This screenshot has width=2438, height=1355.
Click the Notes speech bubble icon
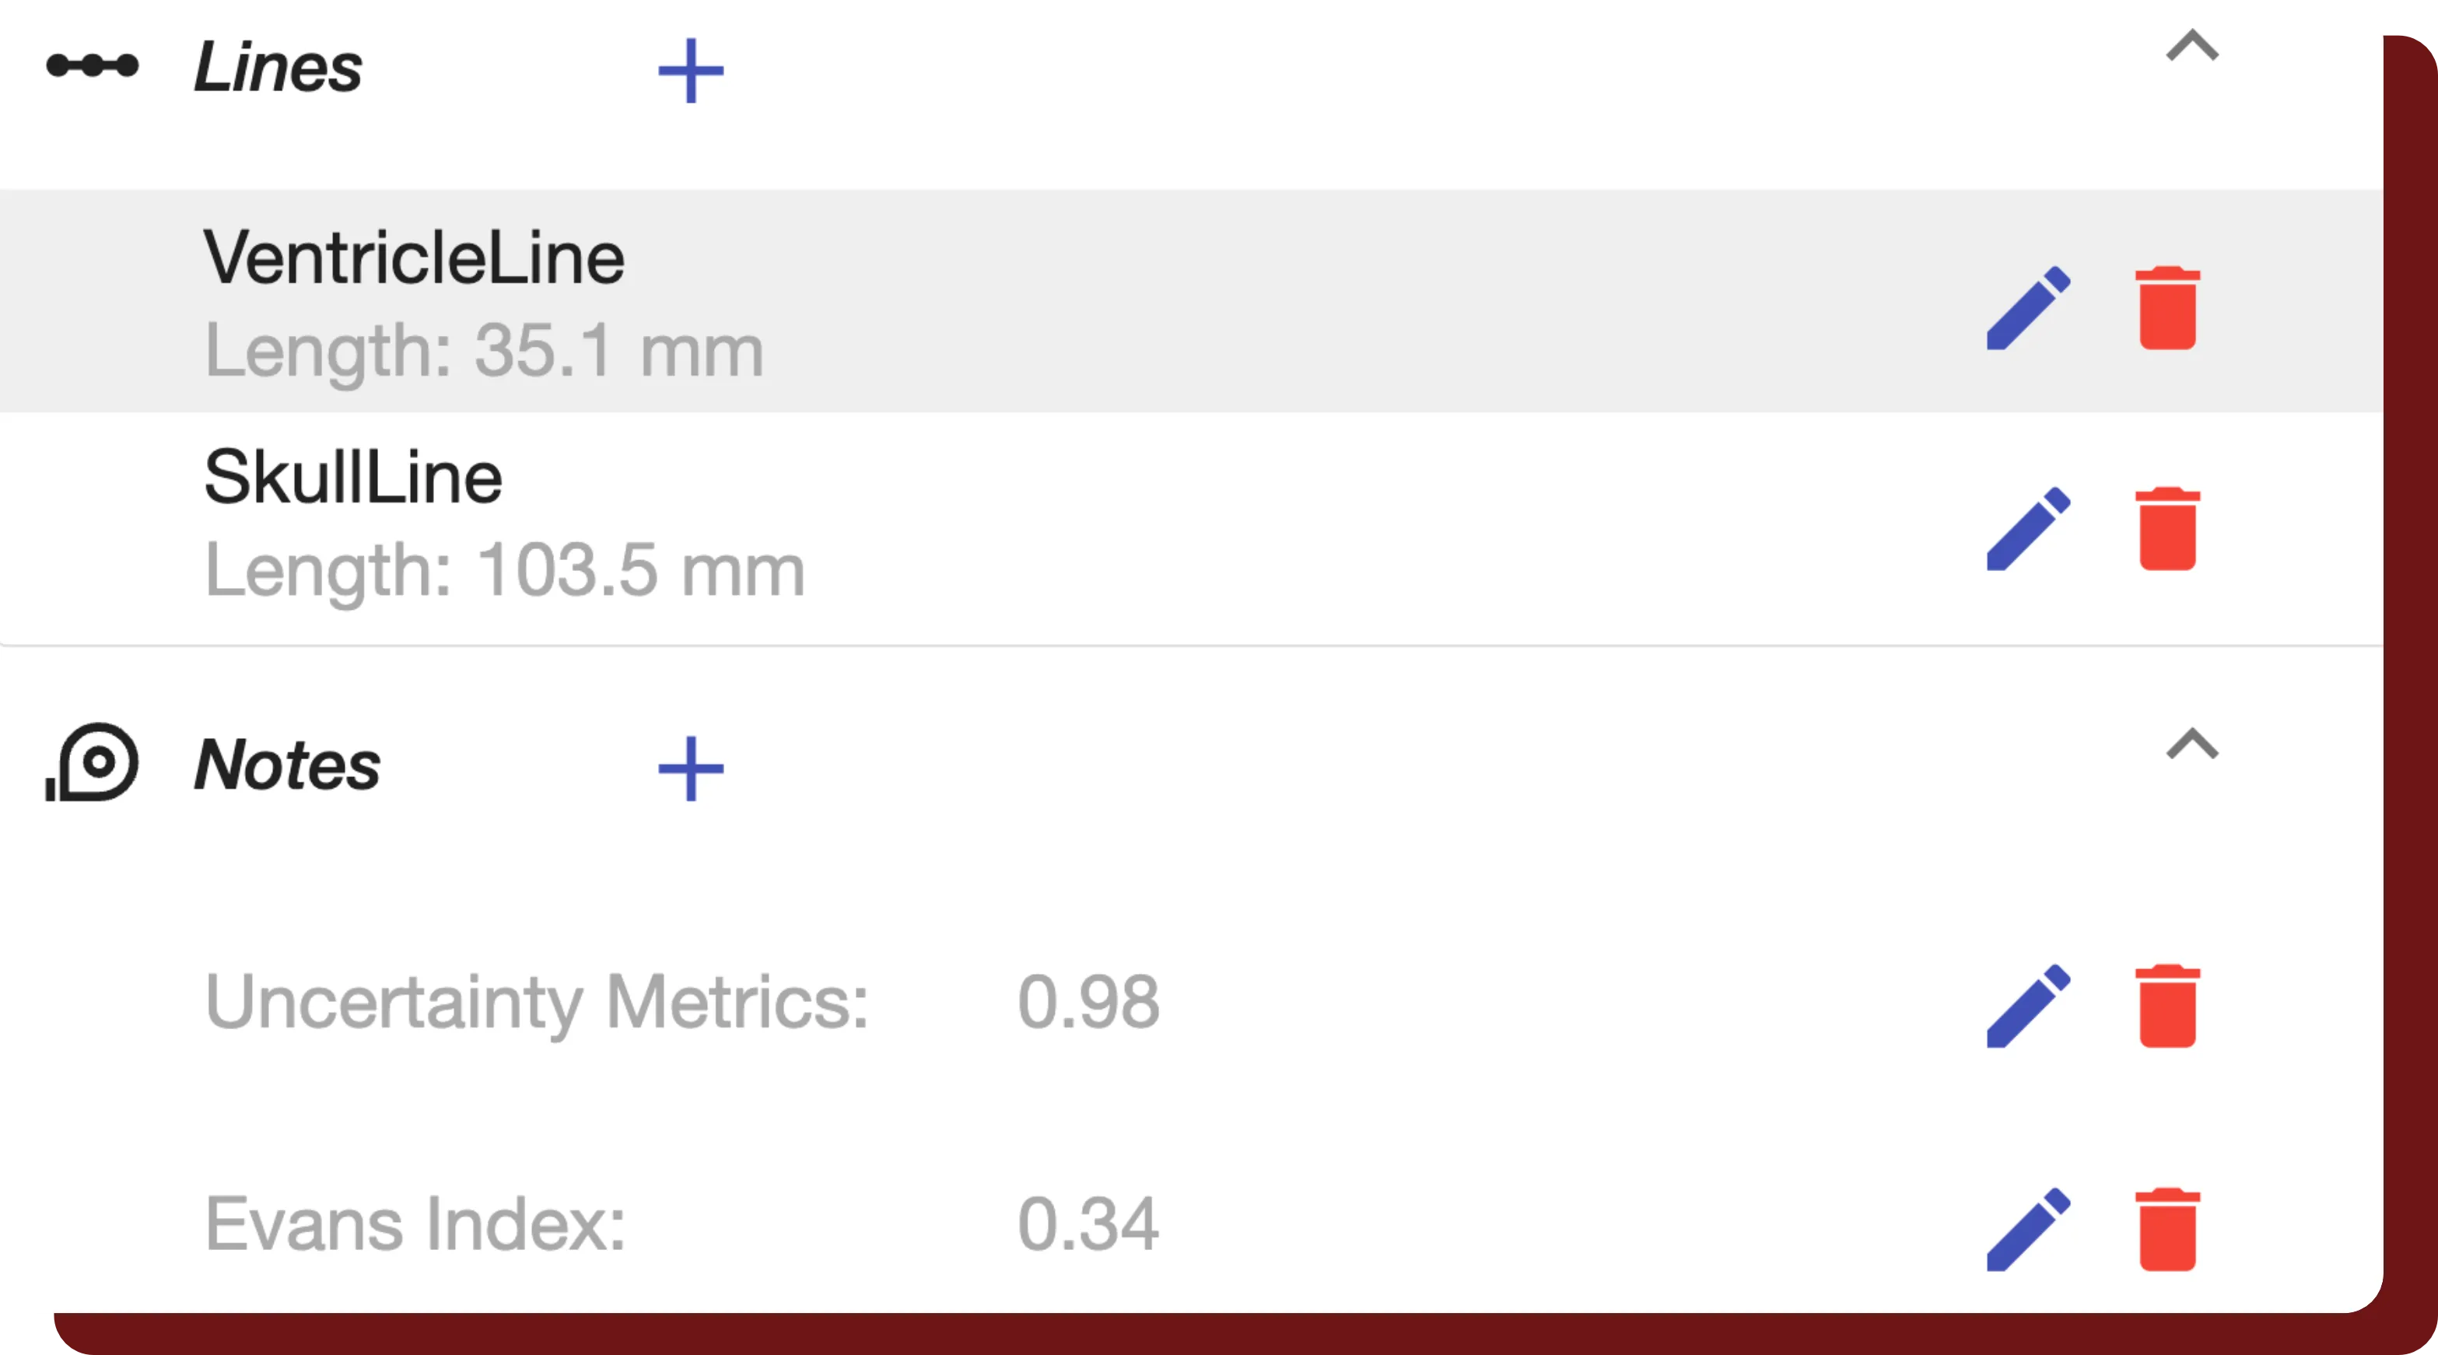pyautogui.click(x=93, y=762)
